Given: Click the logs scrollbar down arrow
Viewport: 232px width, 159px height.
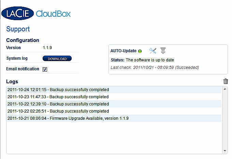Looking at the screenshot, I should 225,151.
